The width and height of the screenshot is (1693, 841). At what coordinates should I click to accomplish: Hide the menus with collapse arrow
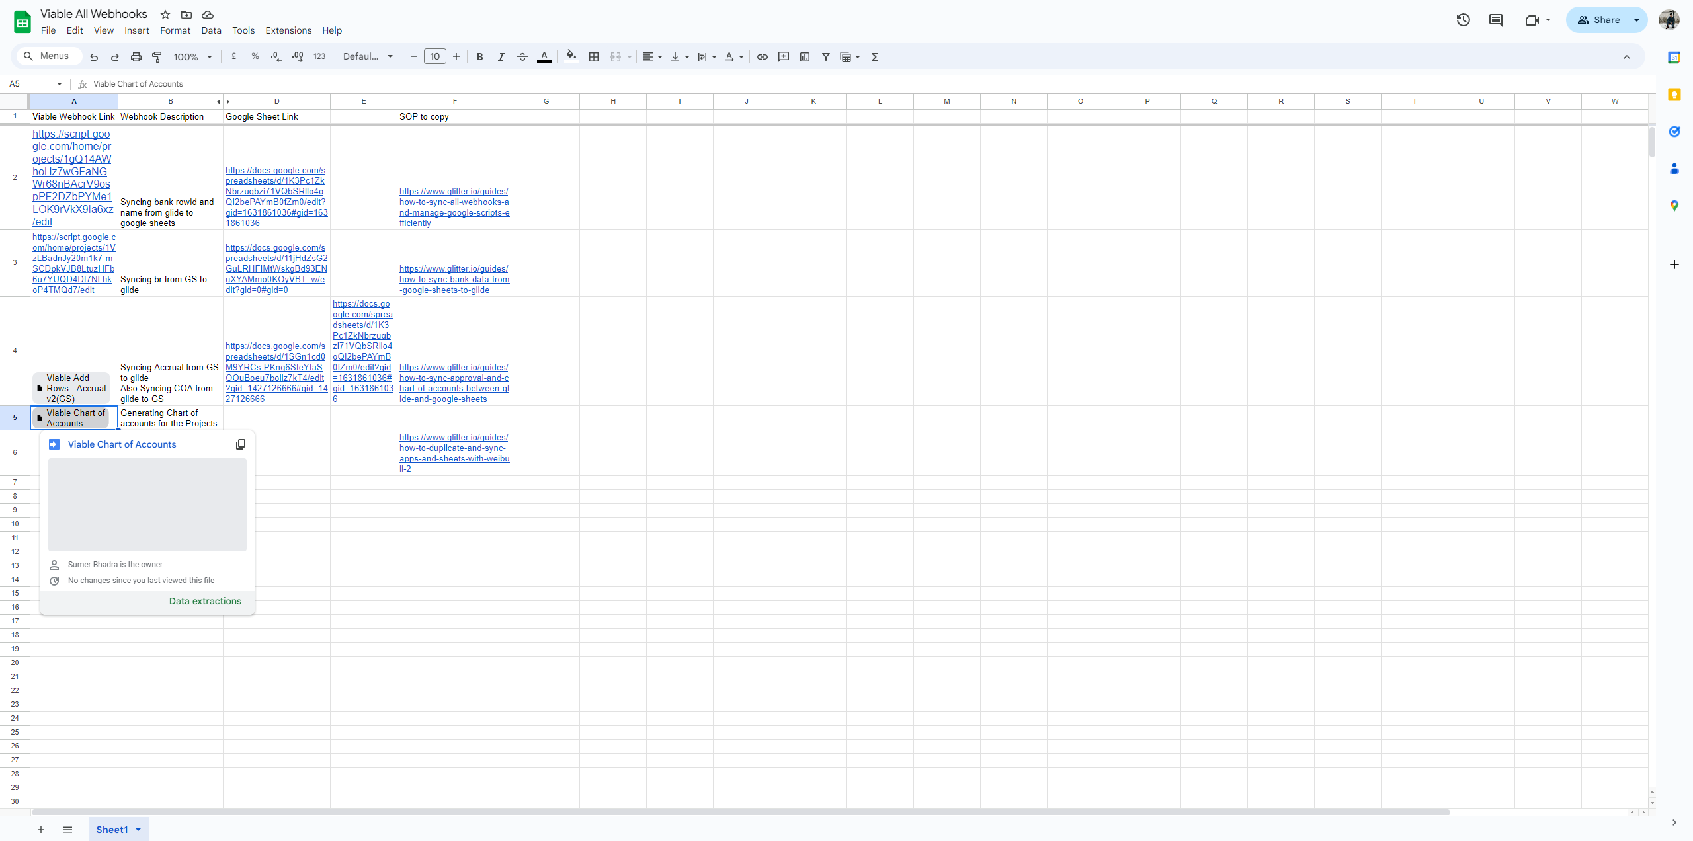pos(1627,57)
